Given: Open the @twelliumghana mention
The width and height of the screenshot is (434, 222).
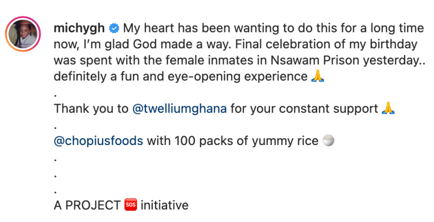Looking at the screenshot, I should (x=179, y=108).
